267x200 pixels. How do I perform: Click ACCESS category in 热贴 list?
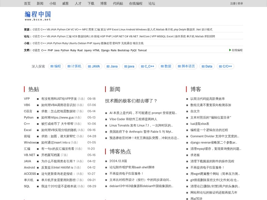click(x=30, y=174)
